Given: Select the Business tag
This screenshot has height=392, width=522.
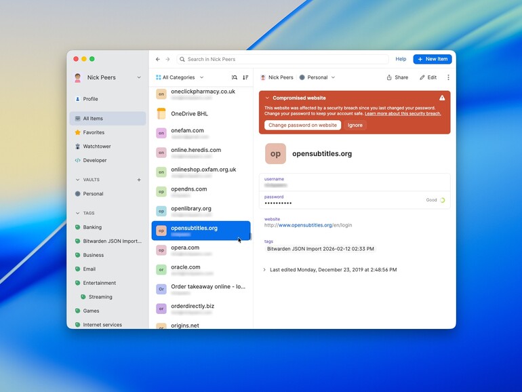Looking at the screenshot, I should click(108, 255).
